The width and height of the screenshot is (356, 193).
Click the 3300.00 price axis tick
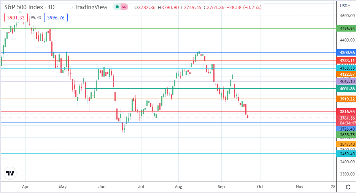click(347, 174)
